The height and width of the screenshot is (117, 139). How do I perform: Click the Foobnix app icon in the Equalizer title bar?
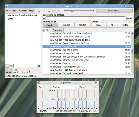click(x=39, y=83)
